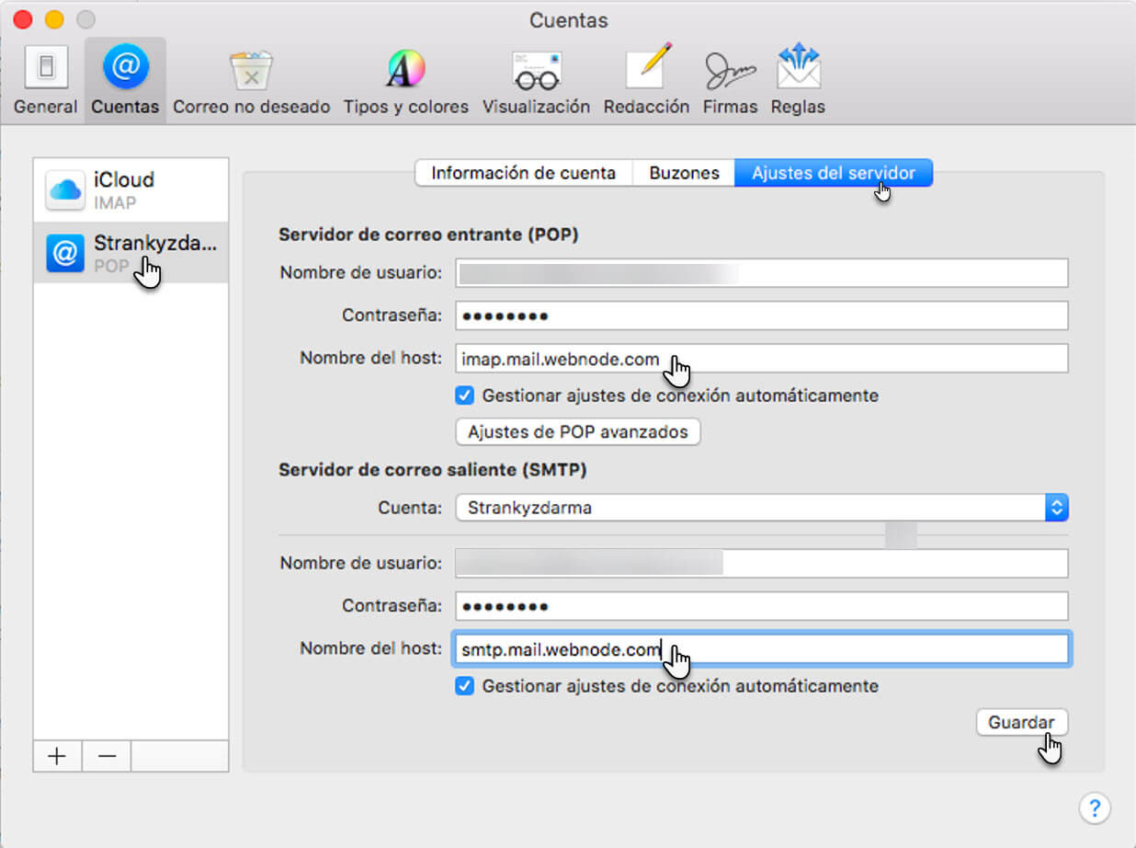Click the SMTP Nombre de usuario field
The image size is (1136, 848).
(762, 564)
